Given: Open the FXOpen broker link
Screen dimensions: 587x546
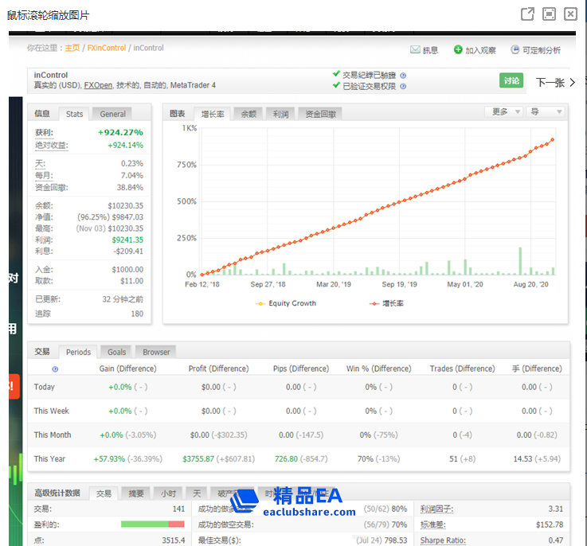Looking at the screenshot, I should point(98,86).
